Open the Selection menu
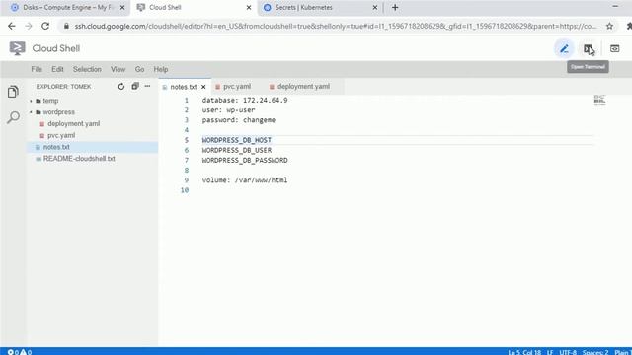632x355 pixels. tap(87, 69)
